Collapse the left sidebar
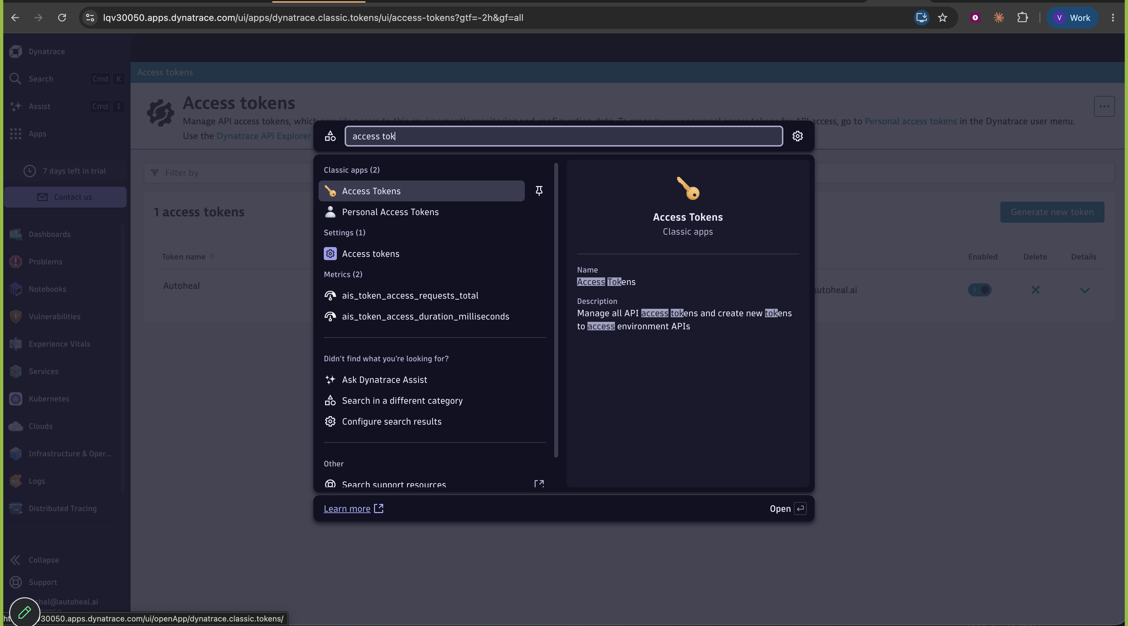Screen dimensions: 1128x626 click(35, 560)
